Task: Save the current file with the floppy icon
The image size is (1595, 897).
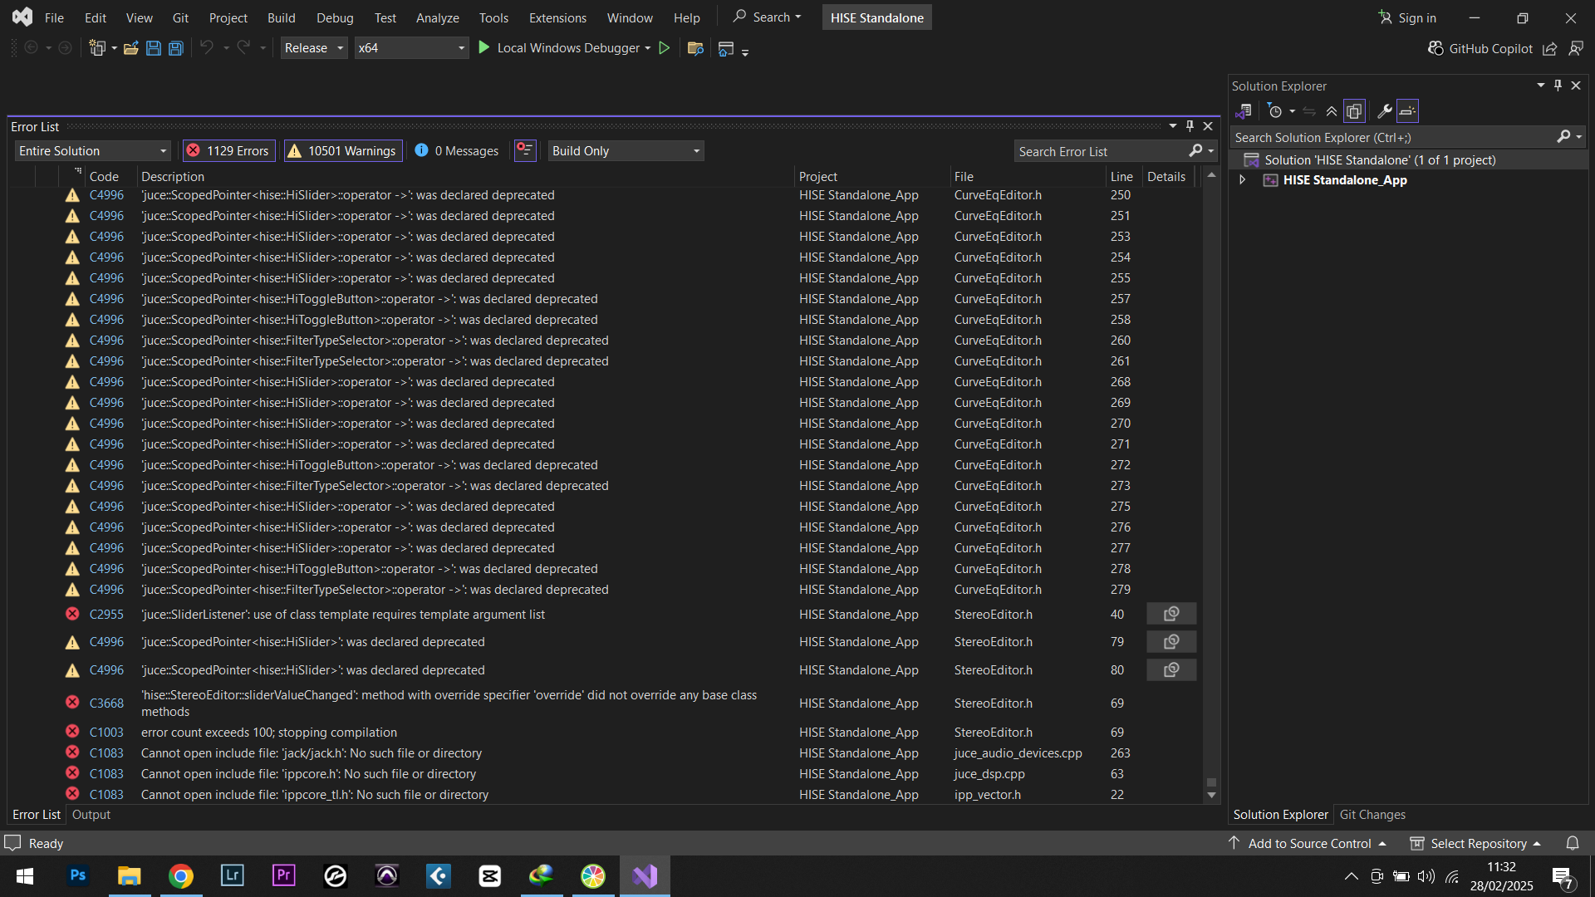Action: (154, 48)
